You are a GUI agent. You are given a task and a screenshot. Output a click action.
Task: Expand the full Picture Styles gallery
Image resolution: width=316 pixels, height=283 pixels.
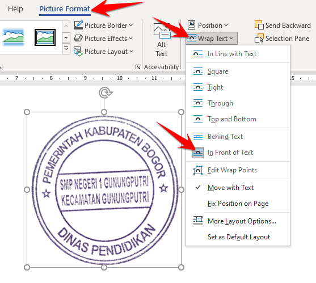(66, 49)
